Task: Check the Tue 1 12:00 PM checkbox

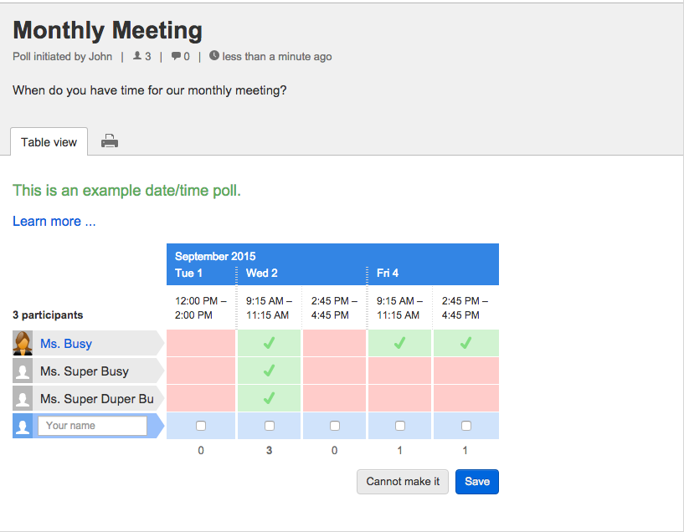Action: pos(201,426)
